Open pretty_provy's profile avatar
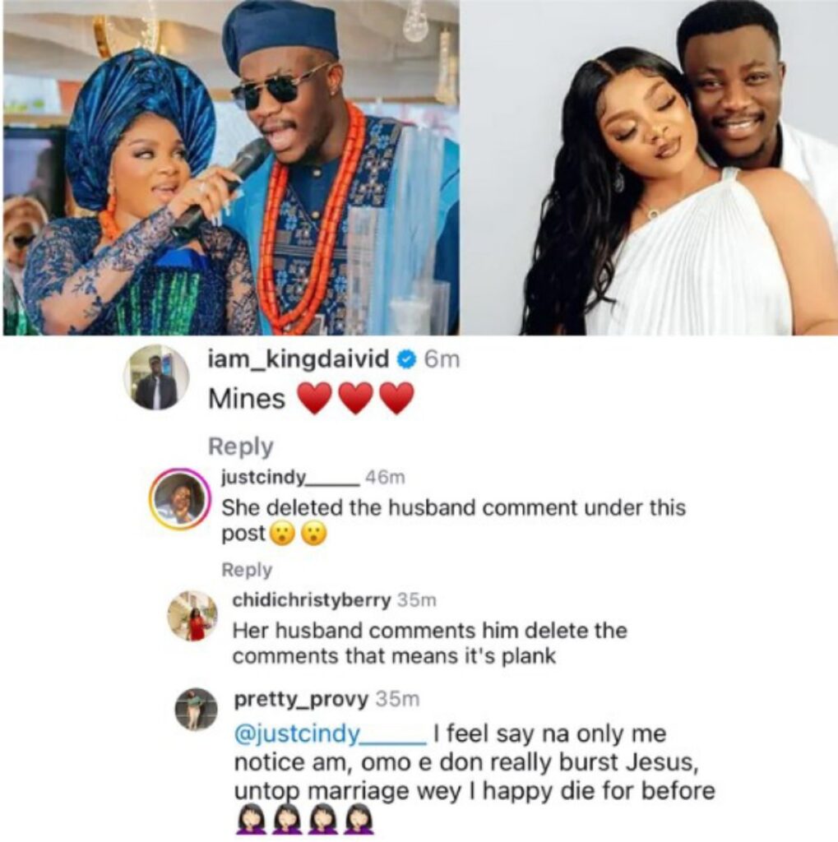 coord(197,709)
